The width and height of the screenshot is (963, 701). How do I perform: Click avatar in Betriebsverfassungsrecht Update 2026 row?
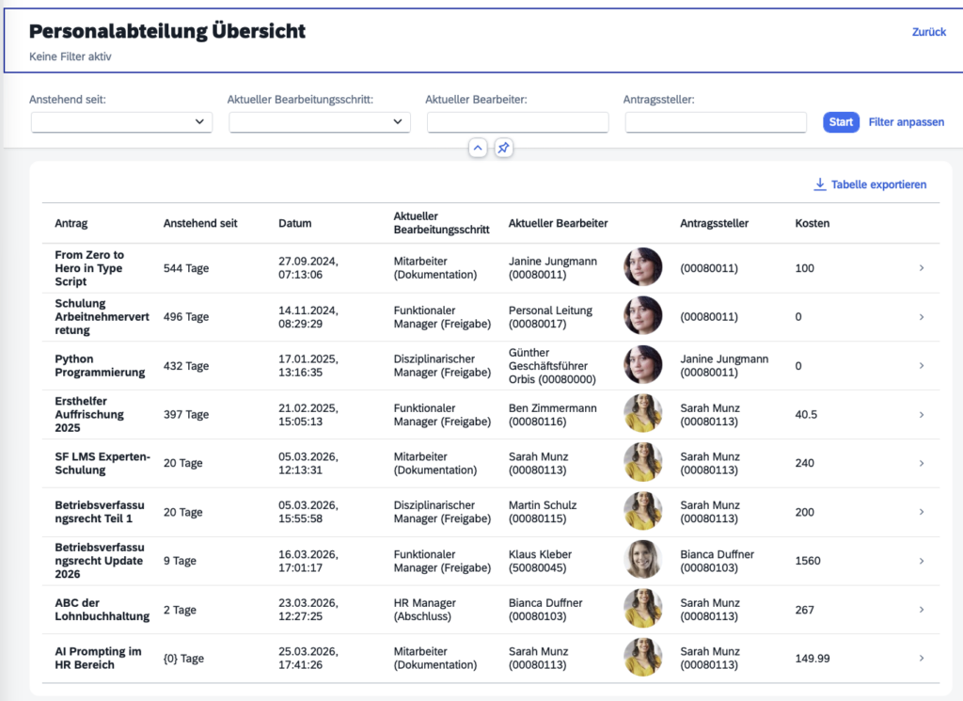643,561
